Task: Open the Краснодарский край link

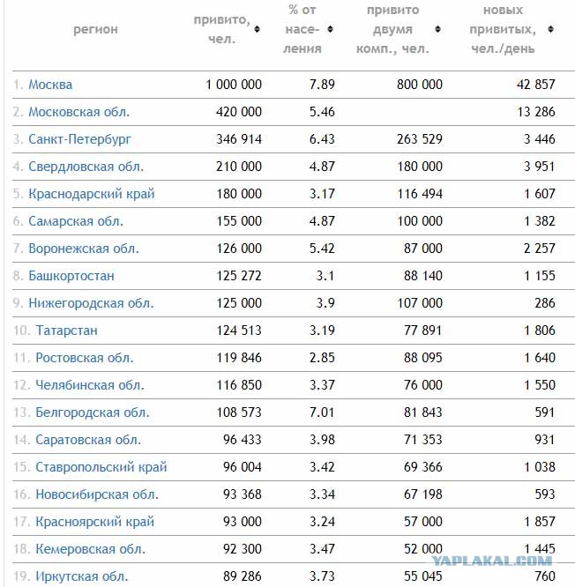Action: point(92,194)
